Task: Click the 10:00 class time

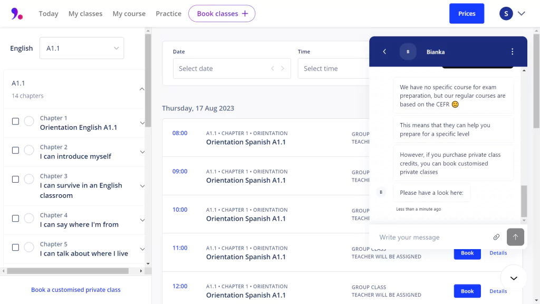Action: click(x=180, y=210)
